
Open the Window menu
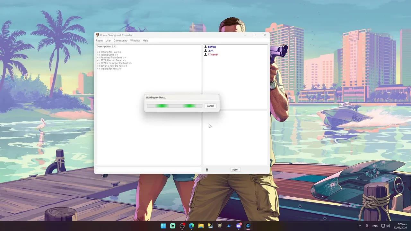point(135,41)
